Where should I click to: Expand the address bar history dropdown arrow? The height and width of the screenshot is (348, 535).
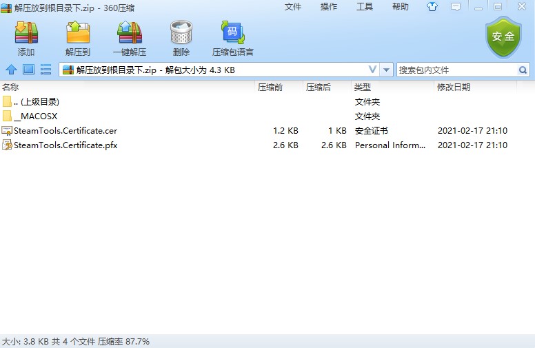pyautogui.click(x=386, y=70)
